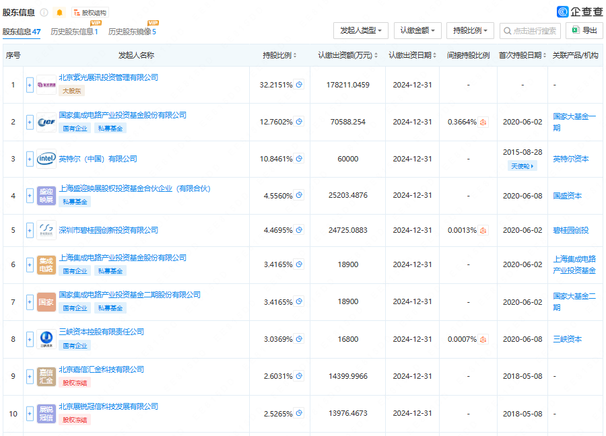The image size is (606, 436).
Task: Click indirect holding path icon beside 0.3664%
Action: 483,122
